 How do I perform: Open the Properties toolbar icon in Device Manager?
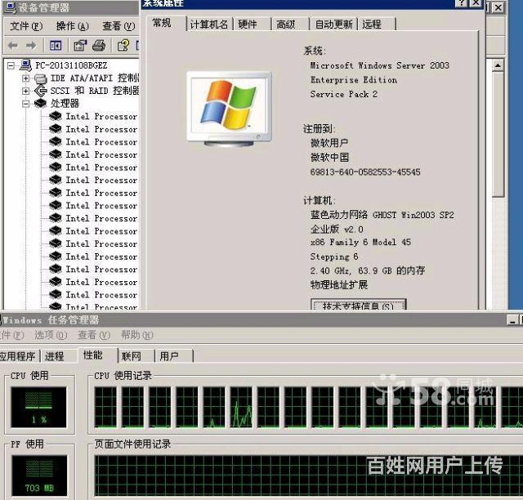(x=80, y=45)
